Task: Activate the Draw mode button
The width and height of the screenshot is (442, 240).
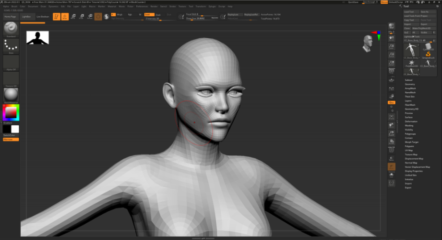Action: (64, 17)
